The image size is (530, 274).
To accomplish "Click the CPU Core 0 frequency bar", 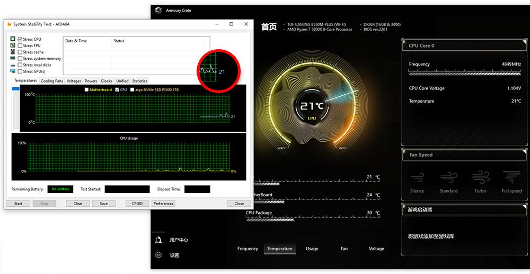I will click(465, 72).
